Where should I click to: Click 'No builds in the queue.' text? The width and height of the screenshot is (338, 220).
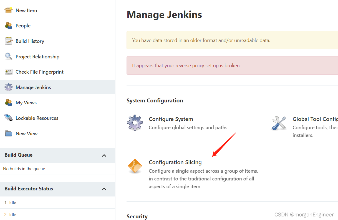(x=25, y=169)
